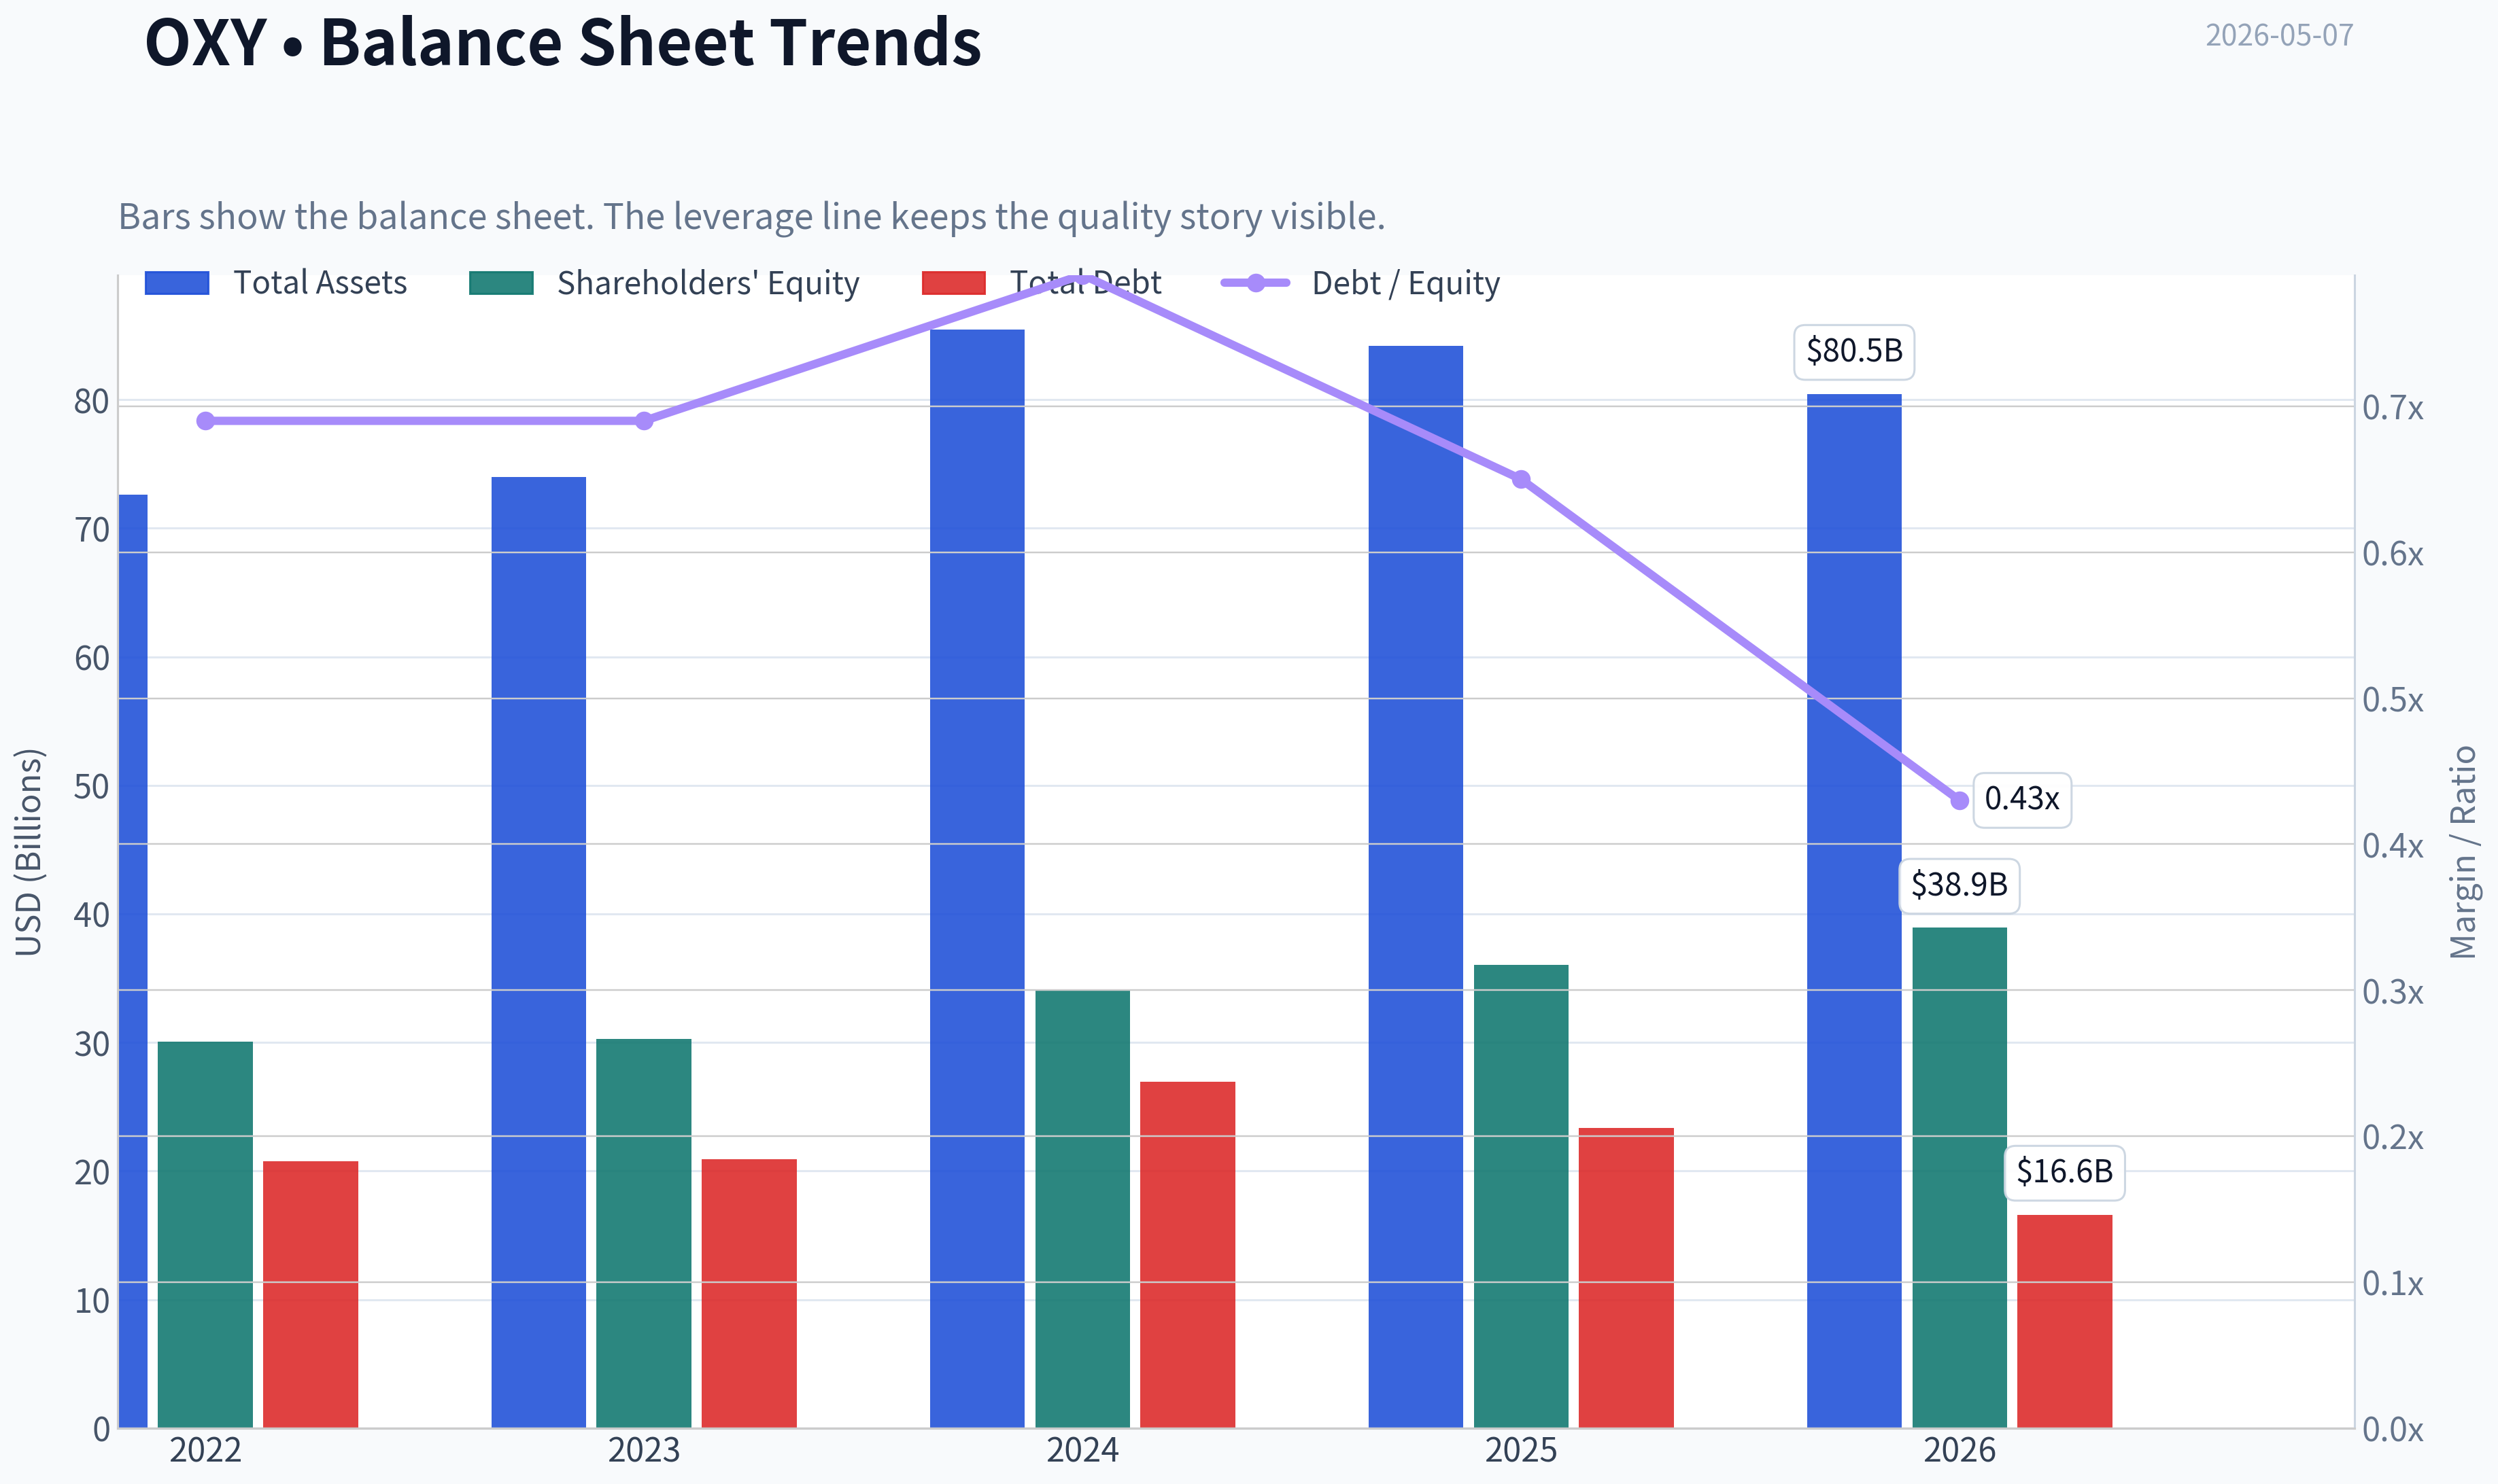The image size is (2498, 1484).
Task: Click the 0.7x right axis tick label
Action: [x=2393, y=408]
